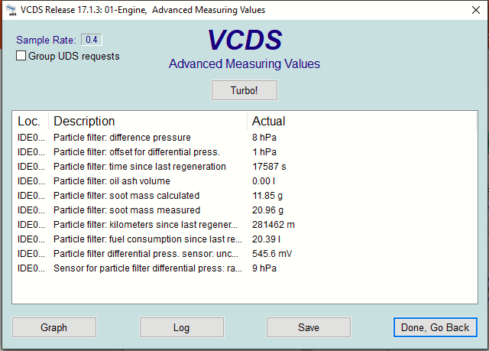Click the 8 hPa actual value
The image size is (489, 351).
(264, 138)
